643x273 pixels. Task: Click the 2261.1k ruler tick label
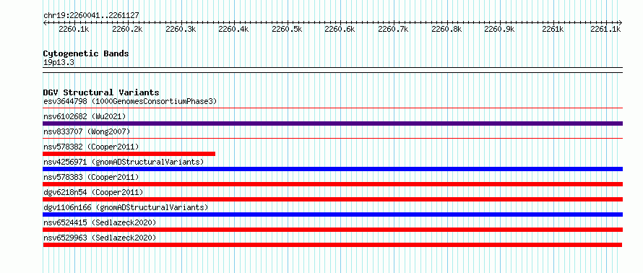pos(605,30)
